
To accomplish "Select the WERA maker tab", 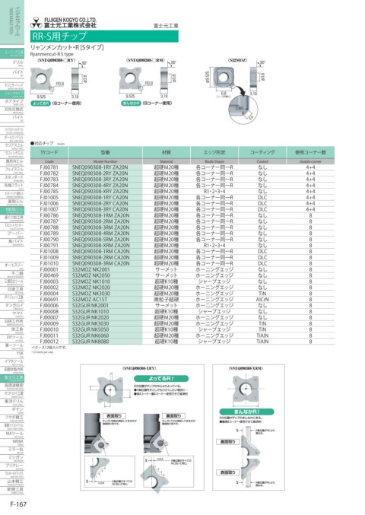I will point(12,443).
